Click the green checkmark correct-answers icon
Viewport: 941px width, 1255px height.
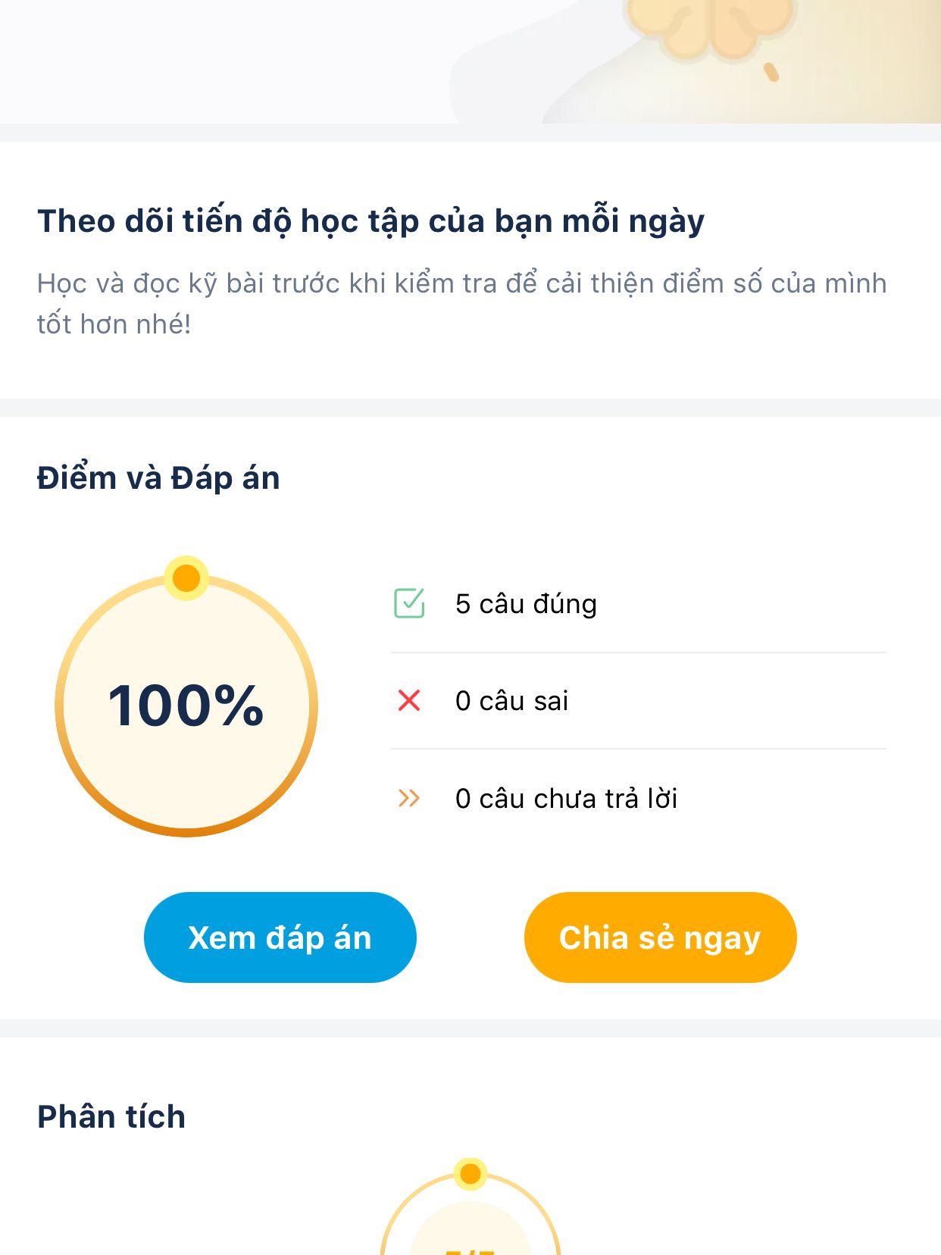point(409,603)
